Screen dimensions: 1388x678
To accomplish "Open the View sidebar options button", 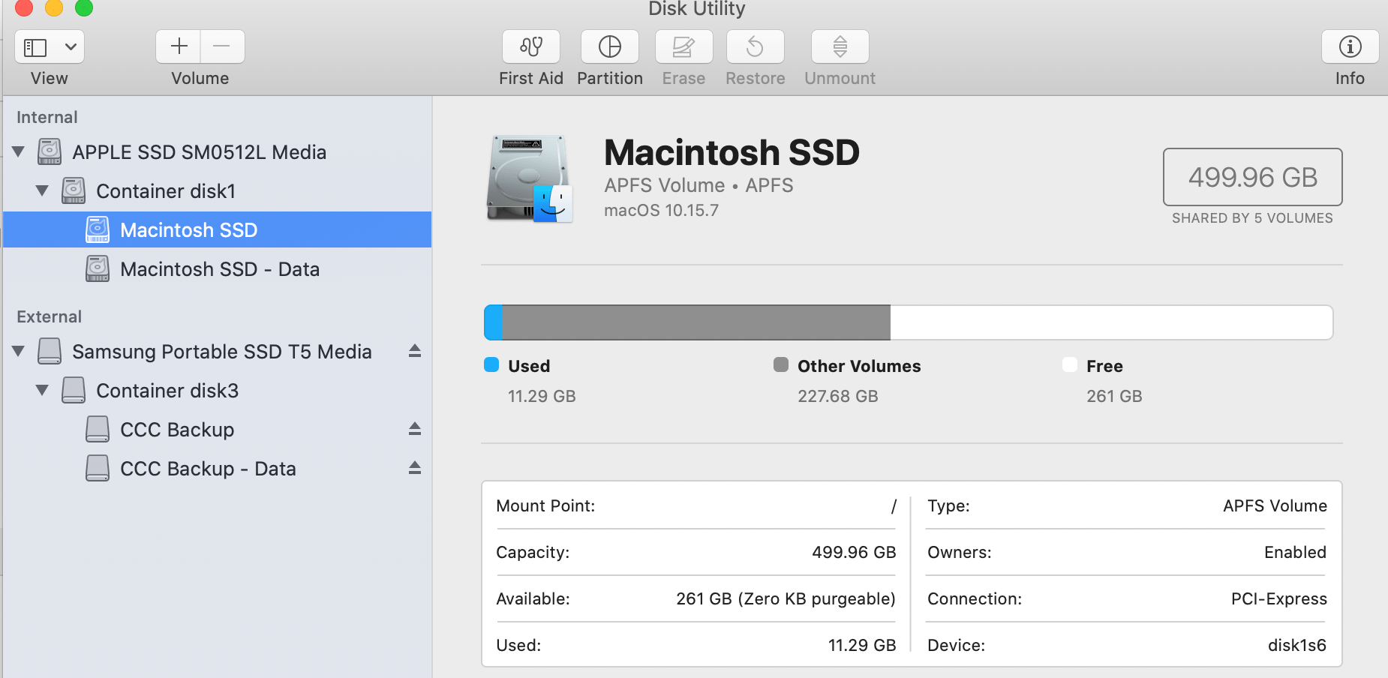I will [x=50, y=47].
